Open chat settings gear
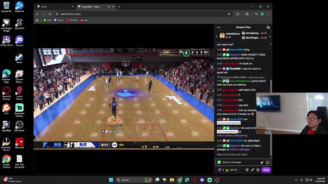 [x=258, y=170]
